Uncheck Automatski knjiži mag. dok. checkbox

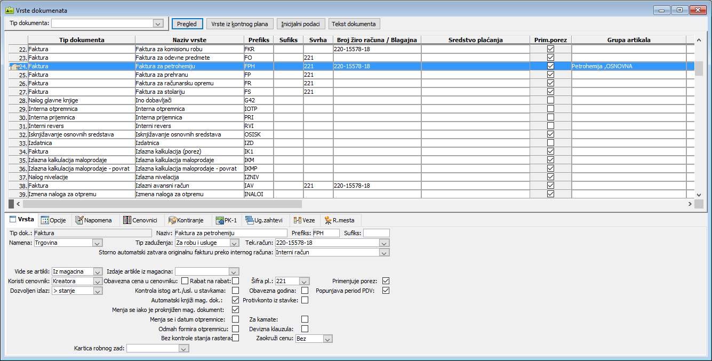(x=235, y=300)
